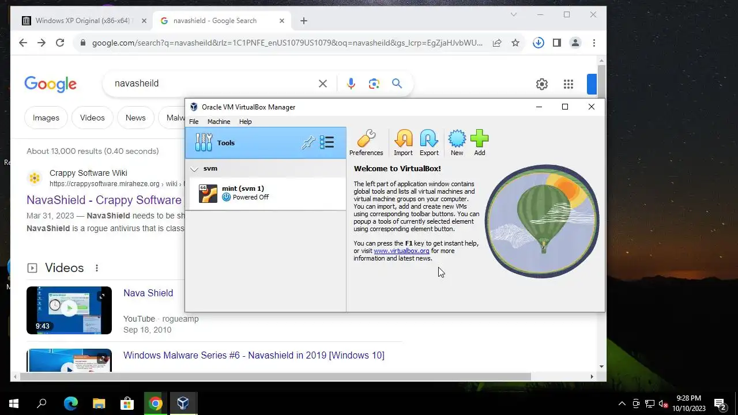Open Chrome three-dot menu
Viewport: 738px width, 415px height.
click(x=594, y=43)
